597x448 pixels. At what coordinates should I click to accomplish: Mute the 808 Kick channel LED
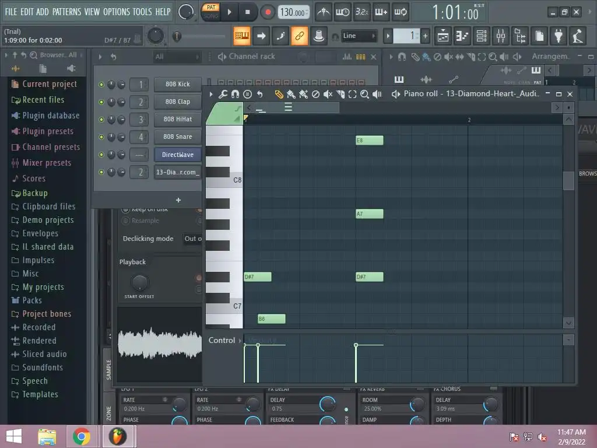point(101,85)
